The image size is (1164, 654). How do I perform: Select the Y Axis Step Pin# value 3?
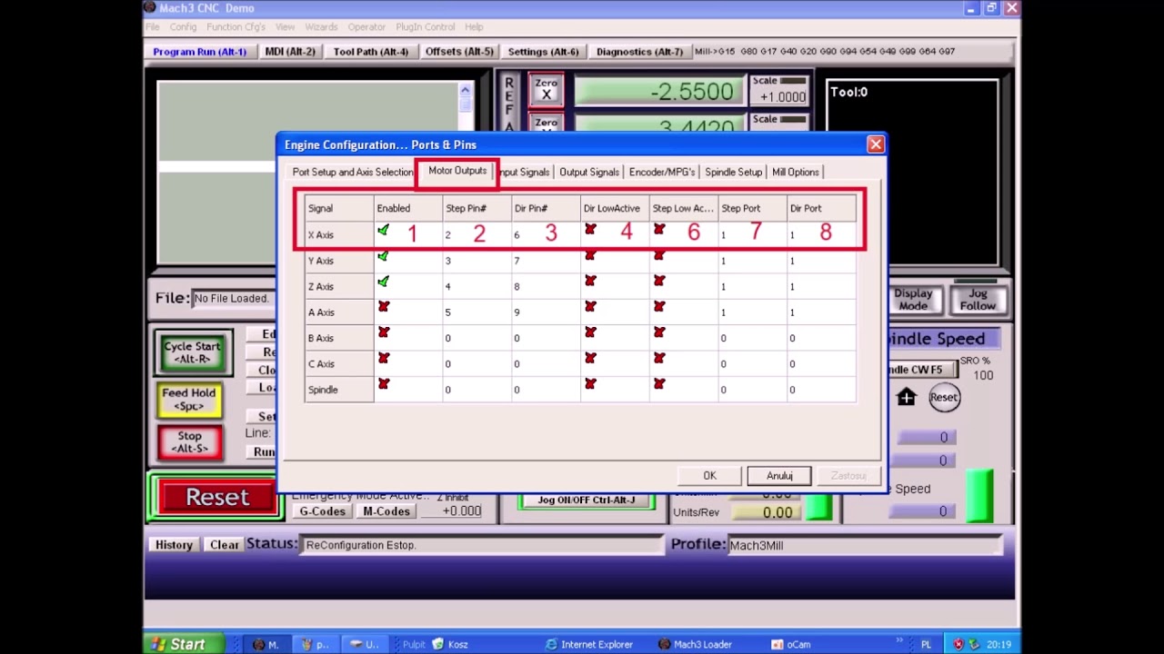point(447,261)
